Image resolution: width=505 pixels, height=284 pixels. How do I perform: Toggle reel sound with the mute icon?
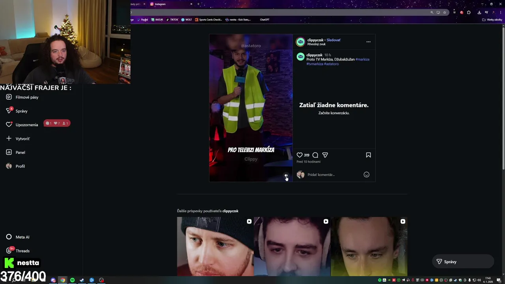pos(286,176)
